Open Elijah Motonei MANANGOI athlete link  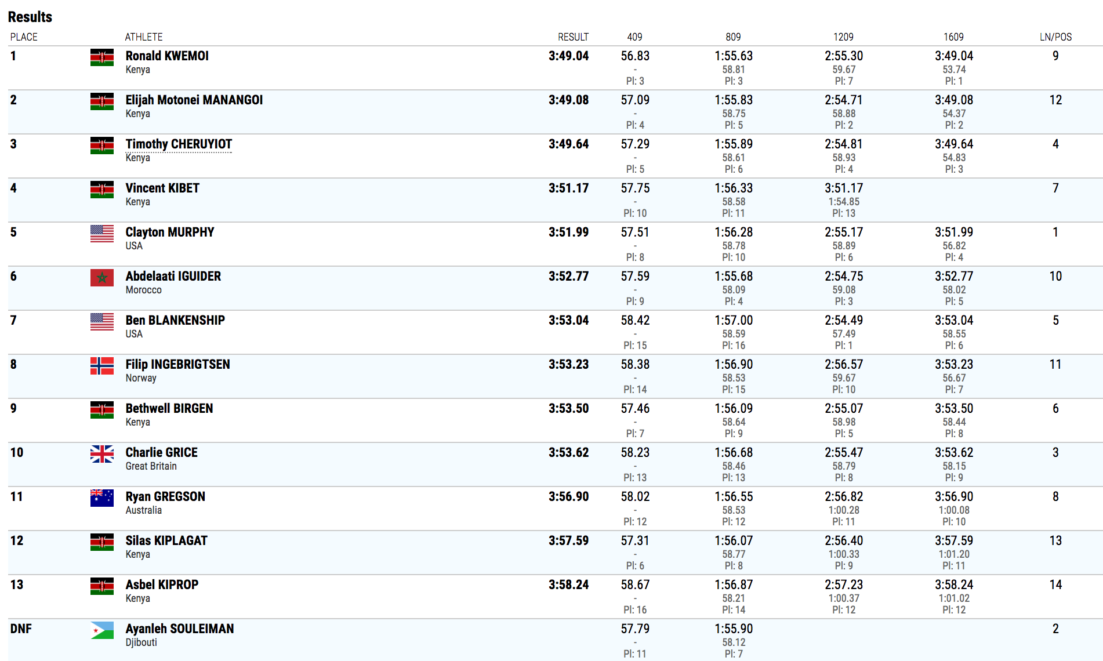coord(194,100)
